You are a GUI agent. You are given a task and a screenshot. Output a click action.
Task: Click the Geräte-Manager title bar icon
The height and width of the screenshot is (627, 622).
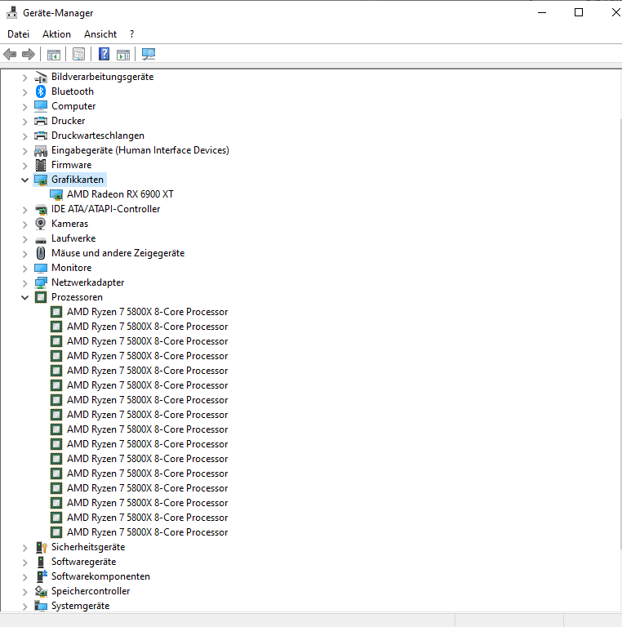(x=12, y=13)
